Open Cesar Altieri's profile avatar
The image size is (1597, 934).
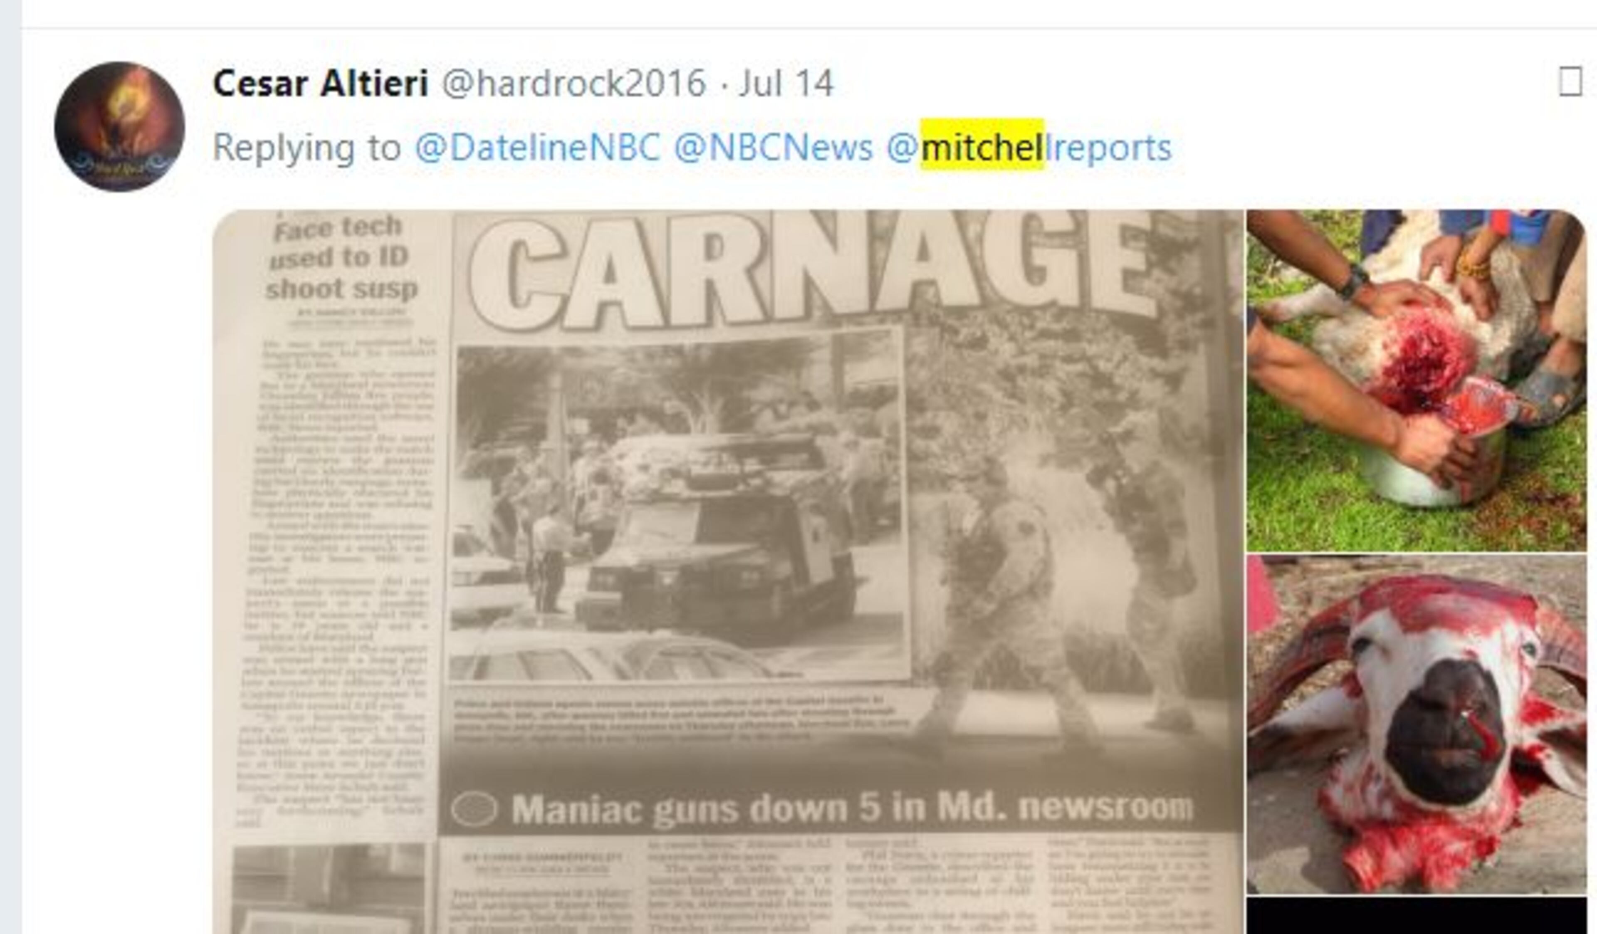click(120, 126)
